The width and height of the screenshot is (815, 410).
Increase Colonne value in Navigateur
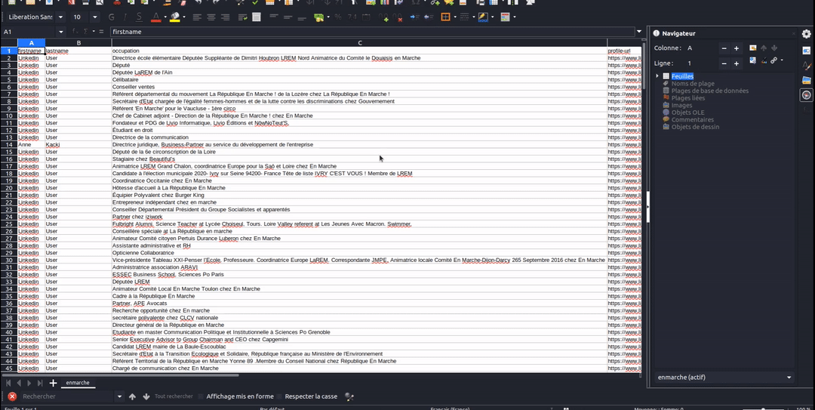pyautogui.click(x=736, y=48)
